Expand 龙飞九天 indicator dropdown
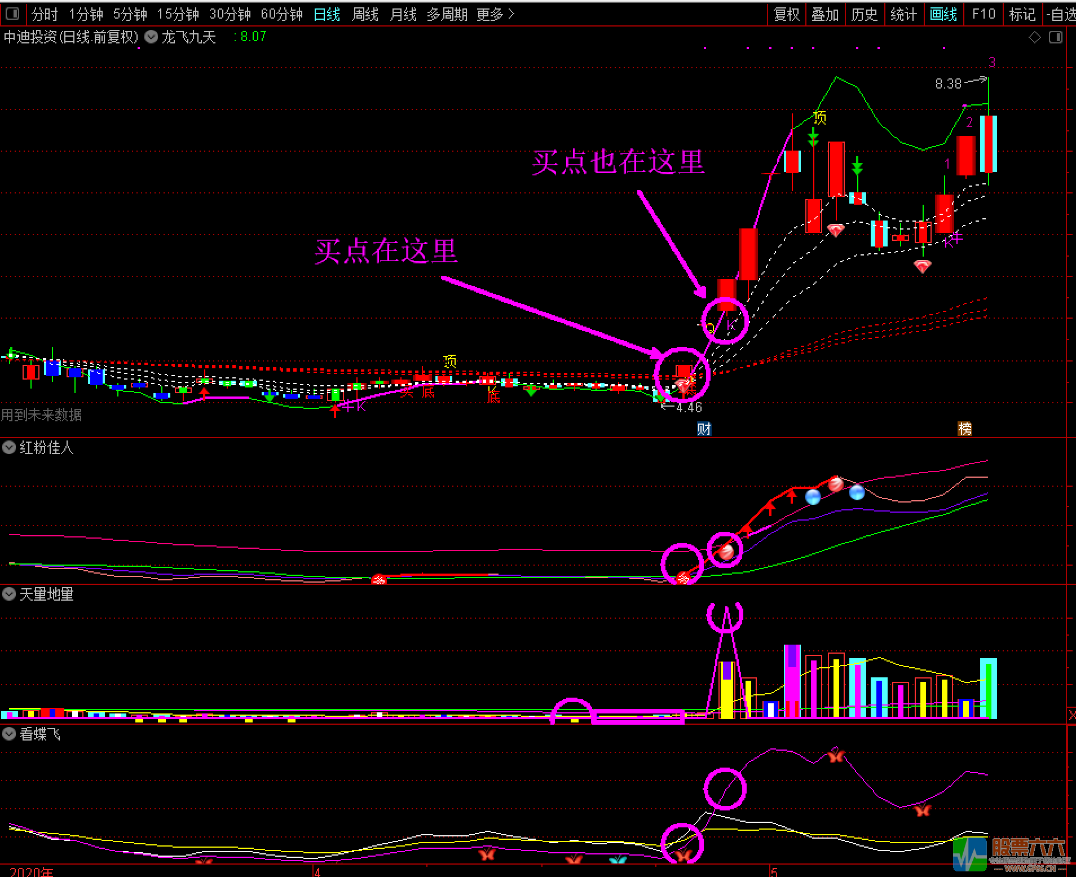 coord(151,37)
